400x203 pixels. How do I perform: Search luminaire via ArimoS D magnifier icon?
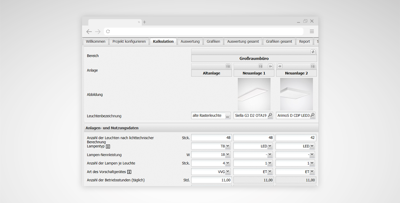312,115
